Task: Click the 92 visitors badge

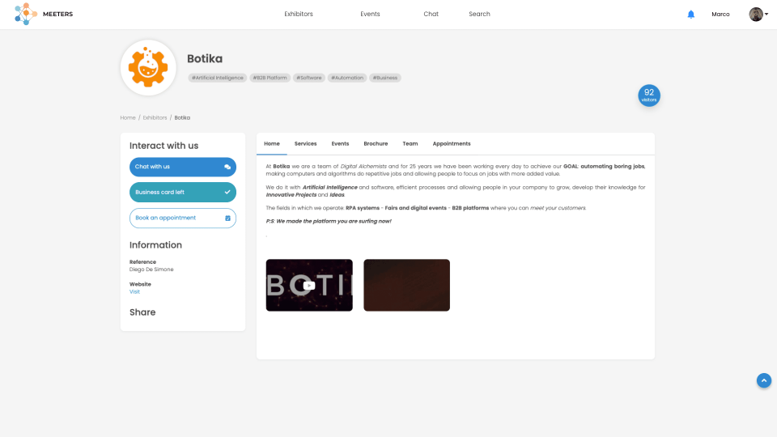Action: (648, 95)
